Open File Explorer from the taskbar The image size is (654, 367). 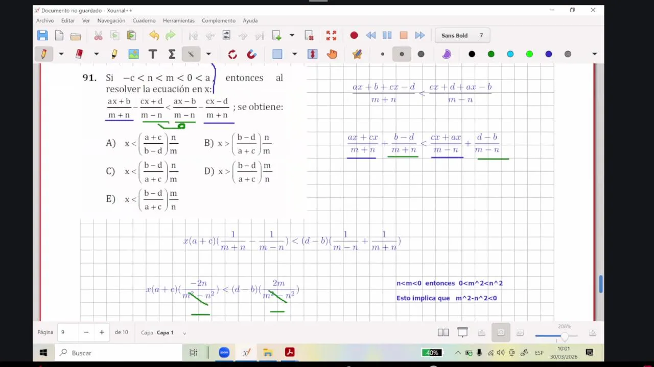click(268, 352)
